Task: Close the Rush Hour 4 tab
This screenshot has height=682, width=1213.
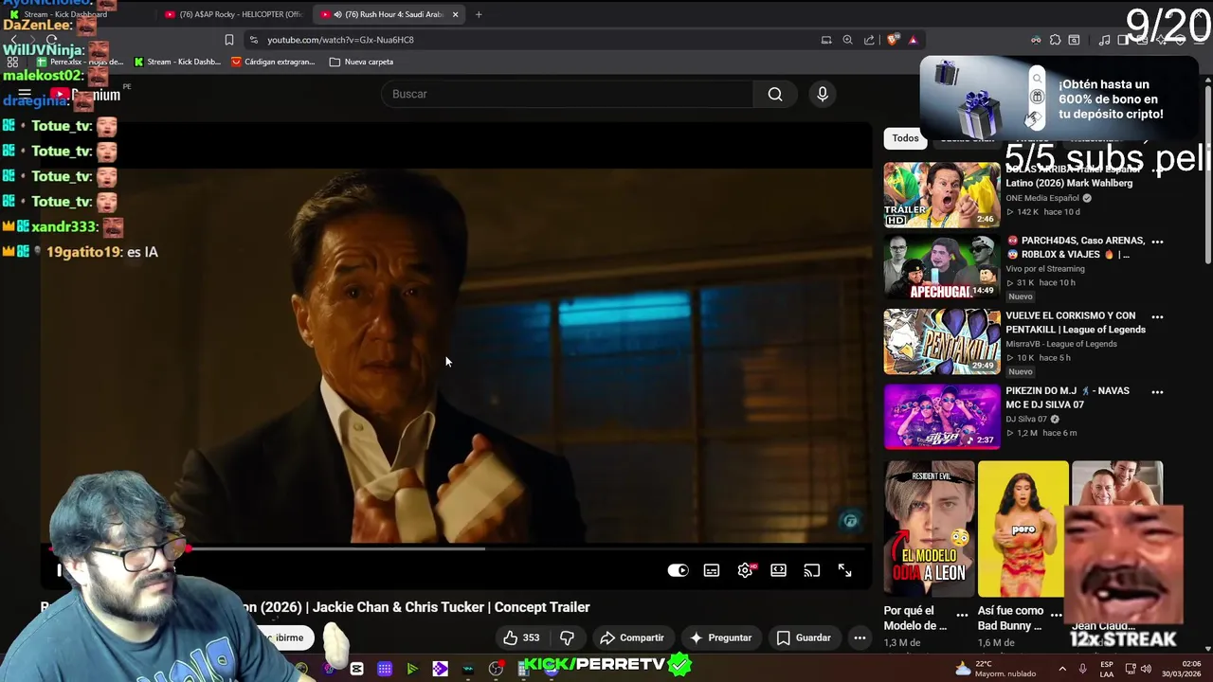Action: [x=455, y=14]
